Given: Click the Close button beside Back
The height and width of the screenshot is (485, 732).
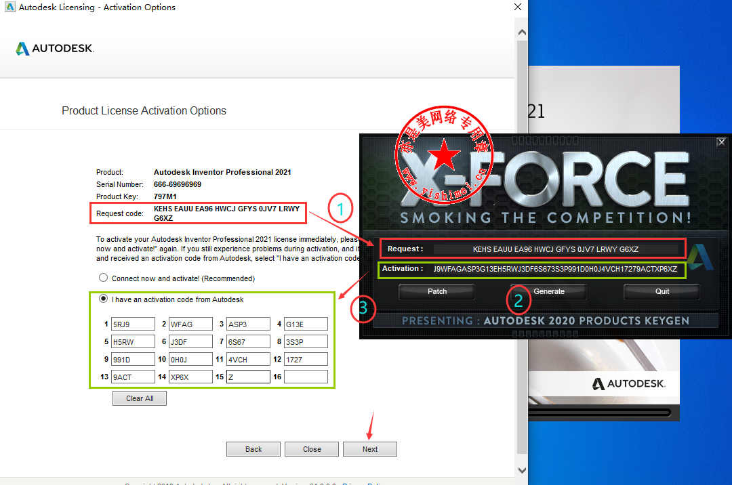Looking at the screenshot, I should pyautogui.click(x=312, y=449).
